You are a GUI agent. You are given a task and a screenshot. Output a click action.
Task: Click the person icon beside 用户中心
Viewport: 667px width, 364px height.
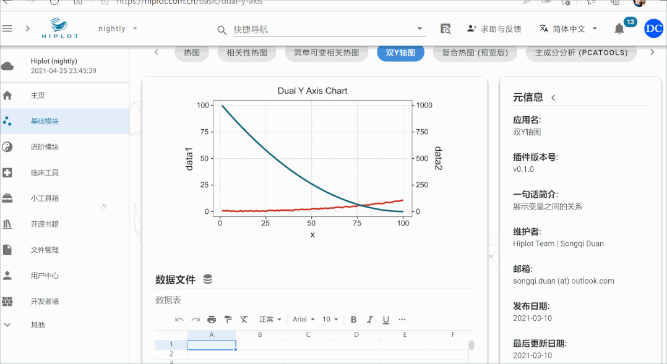point(7,275)
